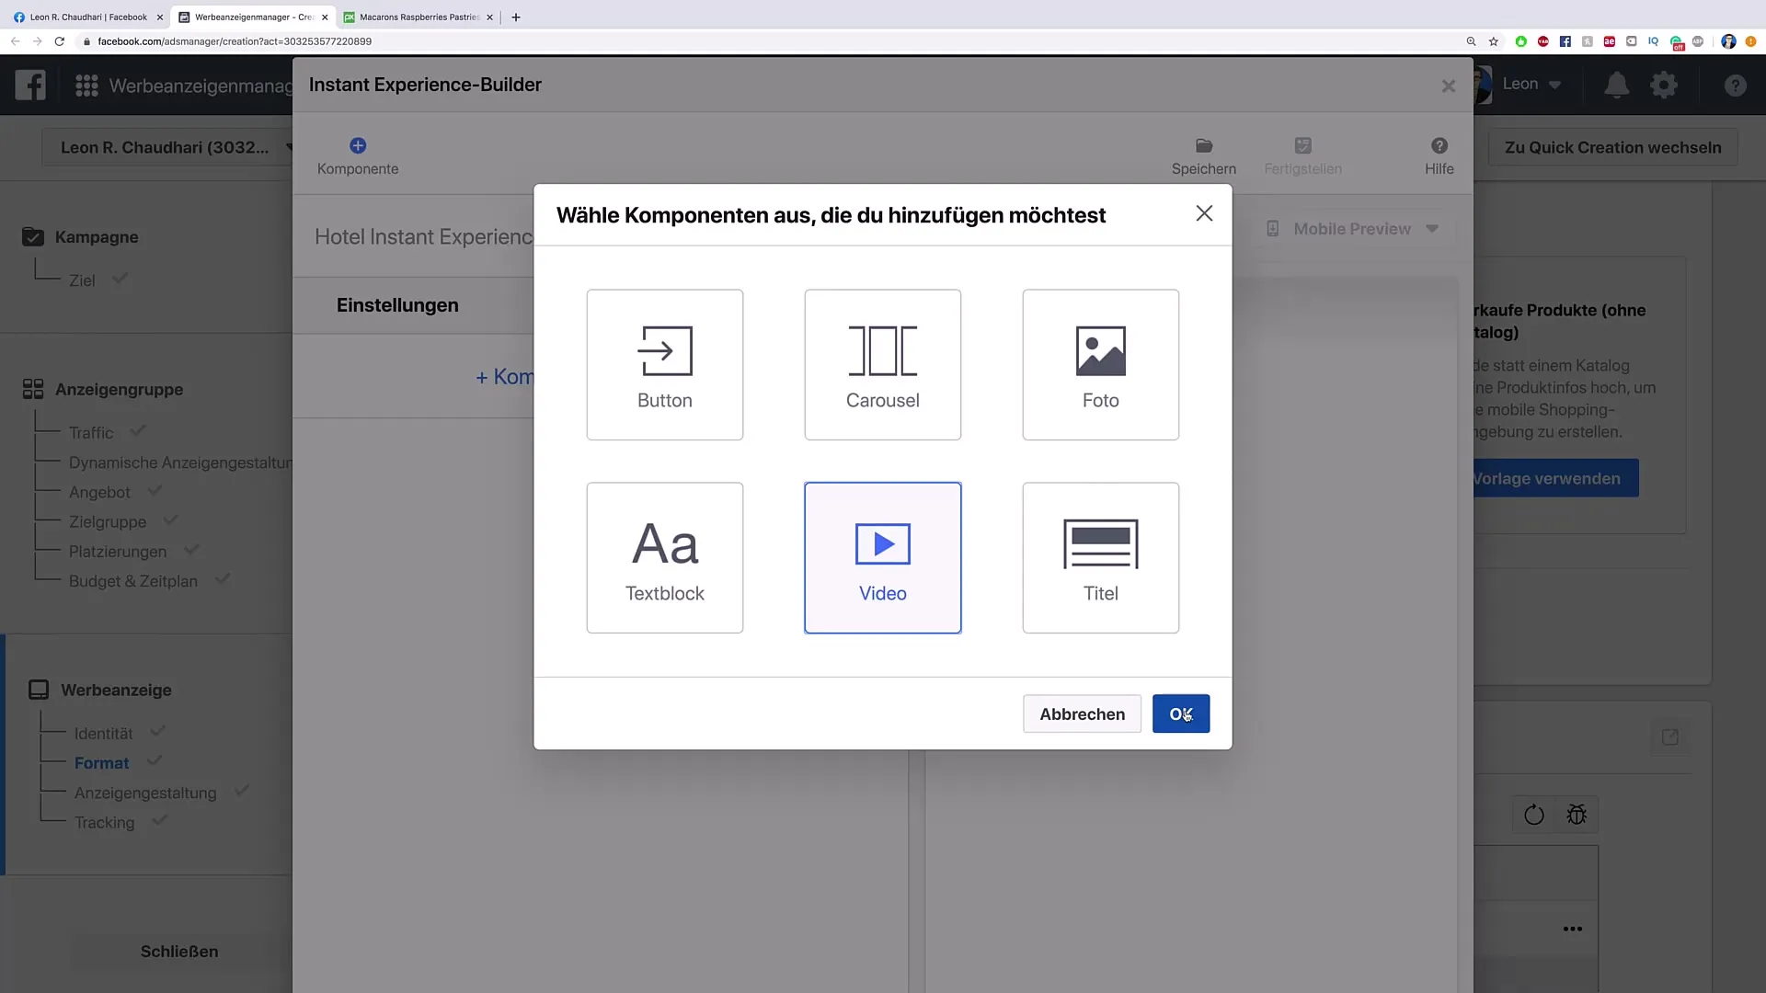Click Abbrechen to cancel the dialog
The width and height of the screenshot is (1766, 993).
click(x=1082, y=713)
